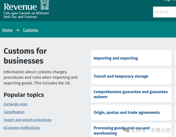Open the Exchange rates link
176x137 pixels.
point(15,104)
